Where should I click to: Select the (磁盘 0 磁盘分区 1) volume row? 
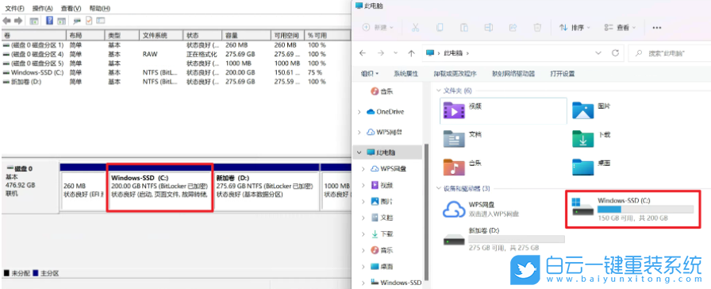click(176, 45)
